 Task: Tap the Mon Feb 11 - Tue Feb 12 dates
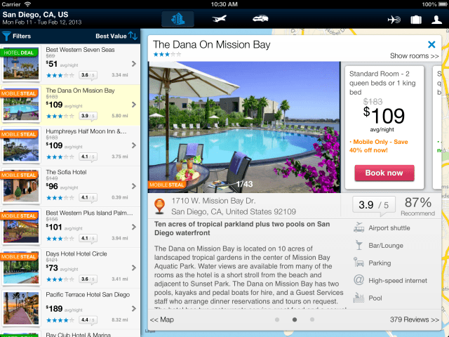(x=42, y=22)
